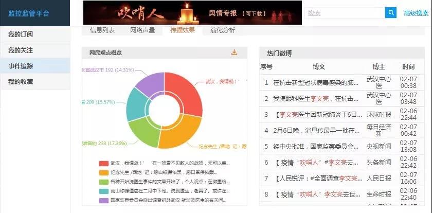Screen dimensions: 432x213
Task: Click blogger 央视新闻
Action: [379, 147]
